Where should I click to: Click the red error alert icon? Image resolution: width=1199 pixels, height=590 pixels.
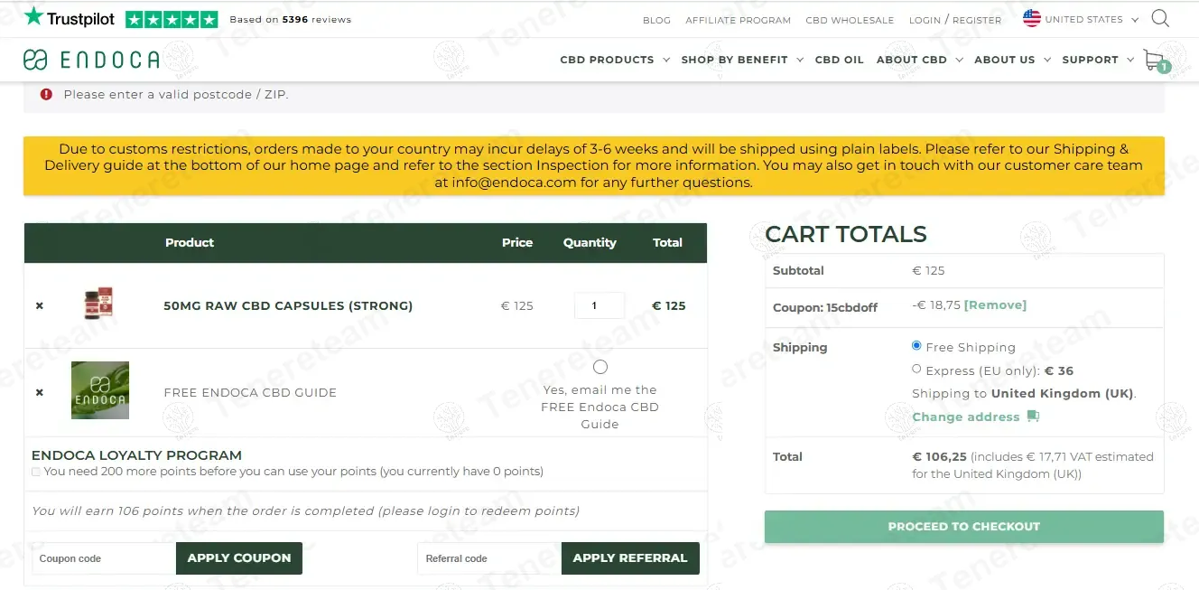[x=46, y=94]
